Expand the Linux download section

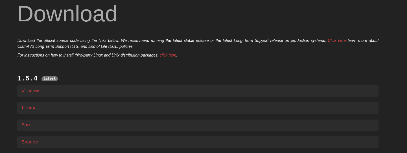198,108
